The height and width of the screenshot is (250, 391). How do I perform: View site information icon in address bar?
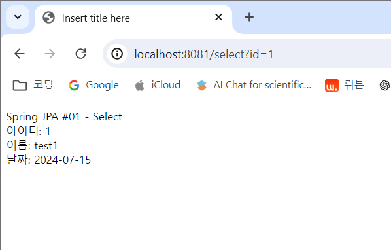tap(117, 54)
